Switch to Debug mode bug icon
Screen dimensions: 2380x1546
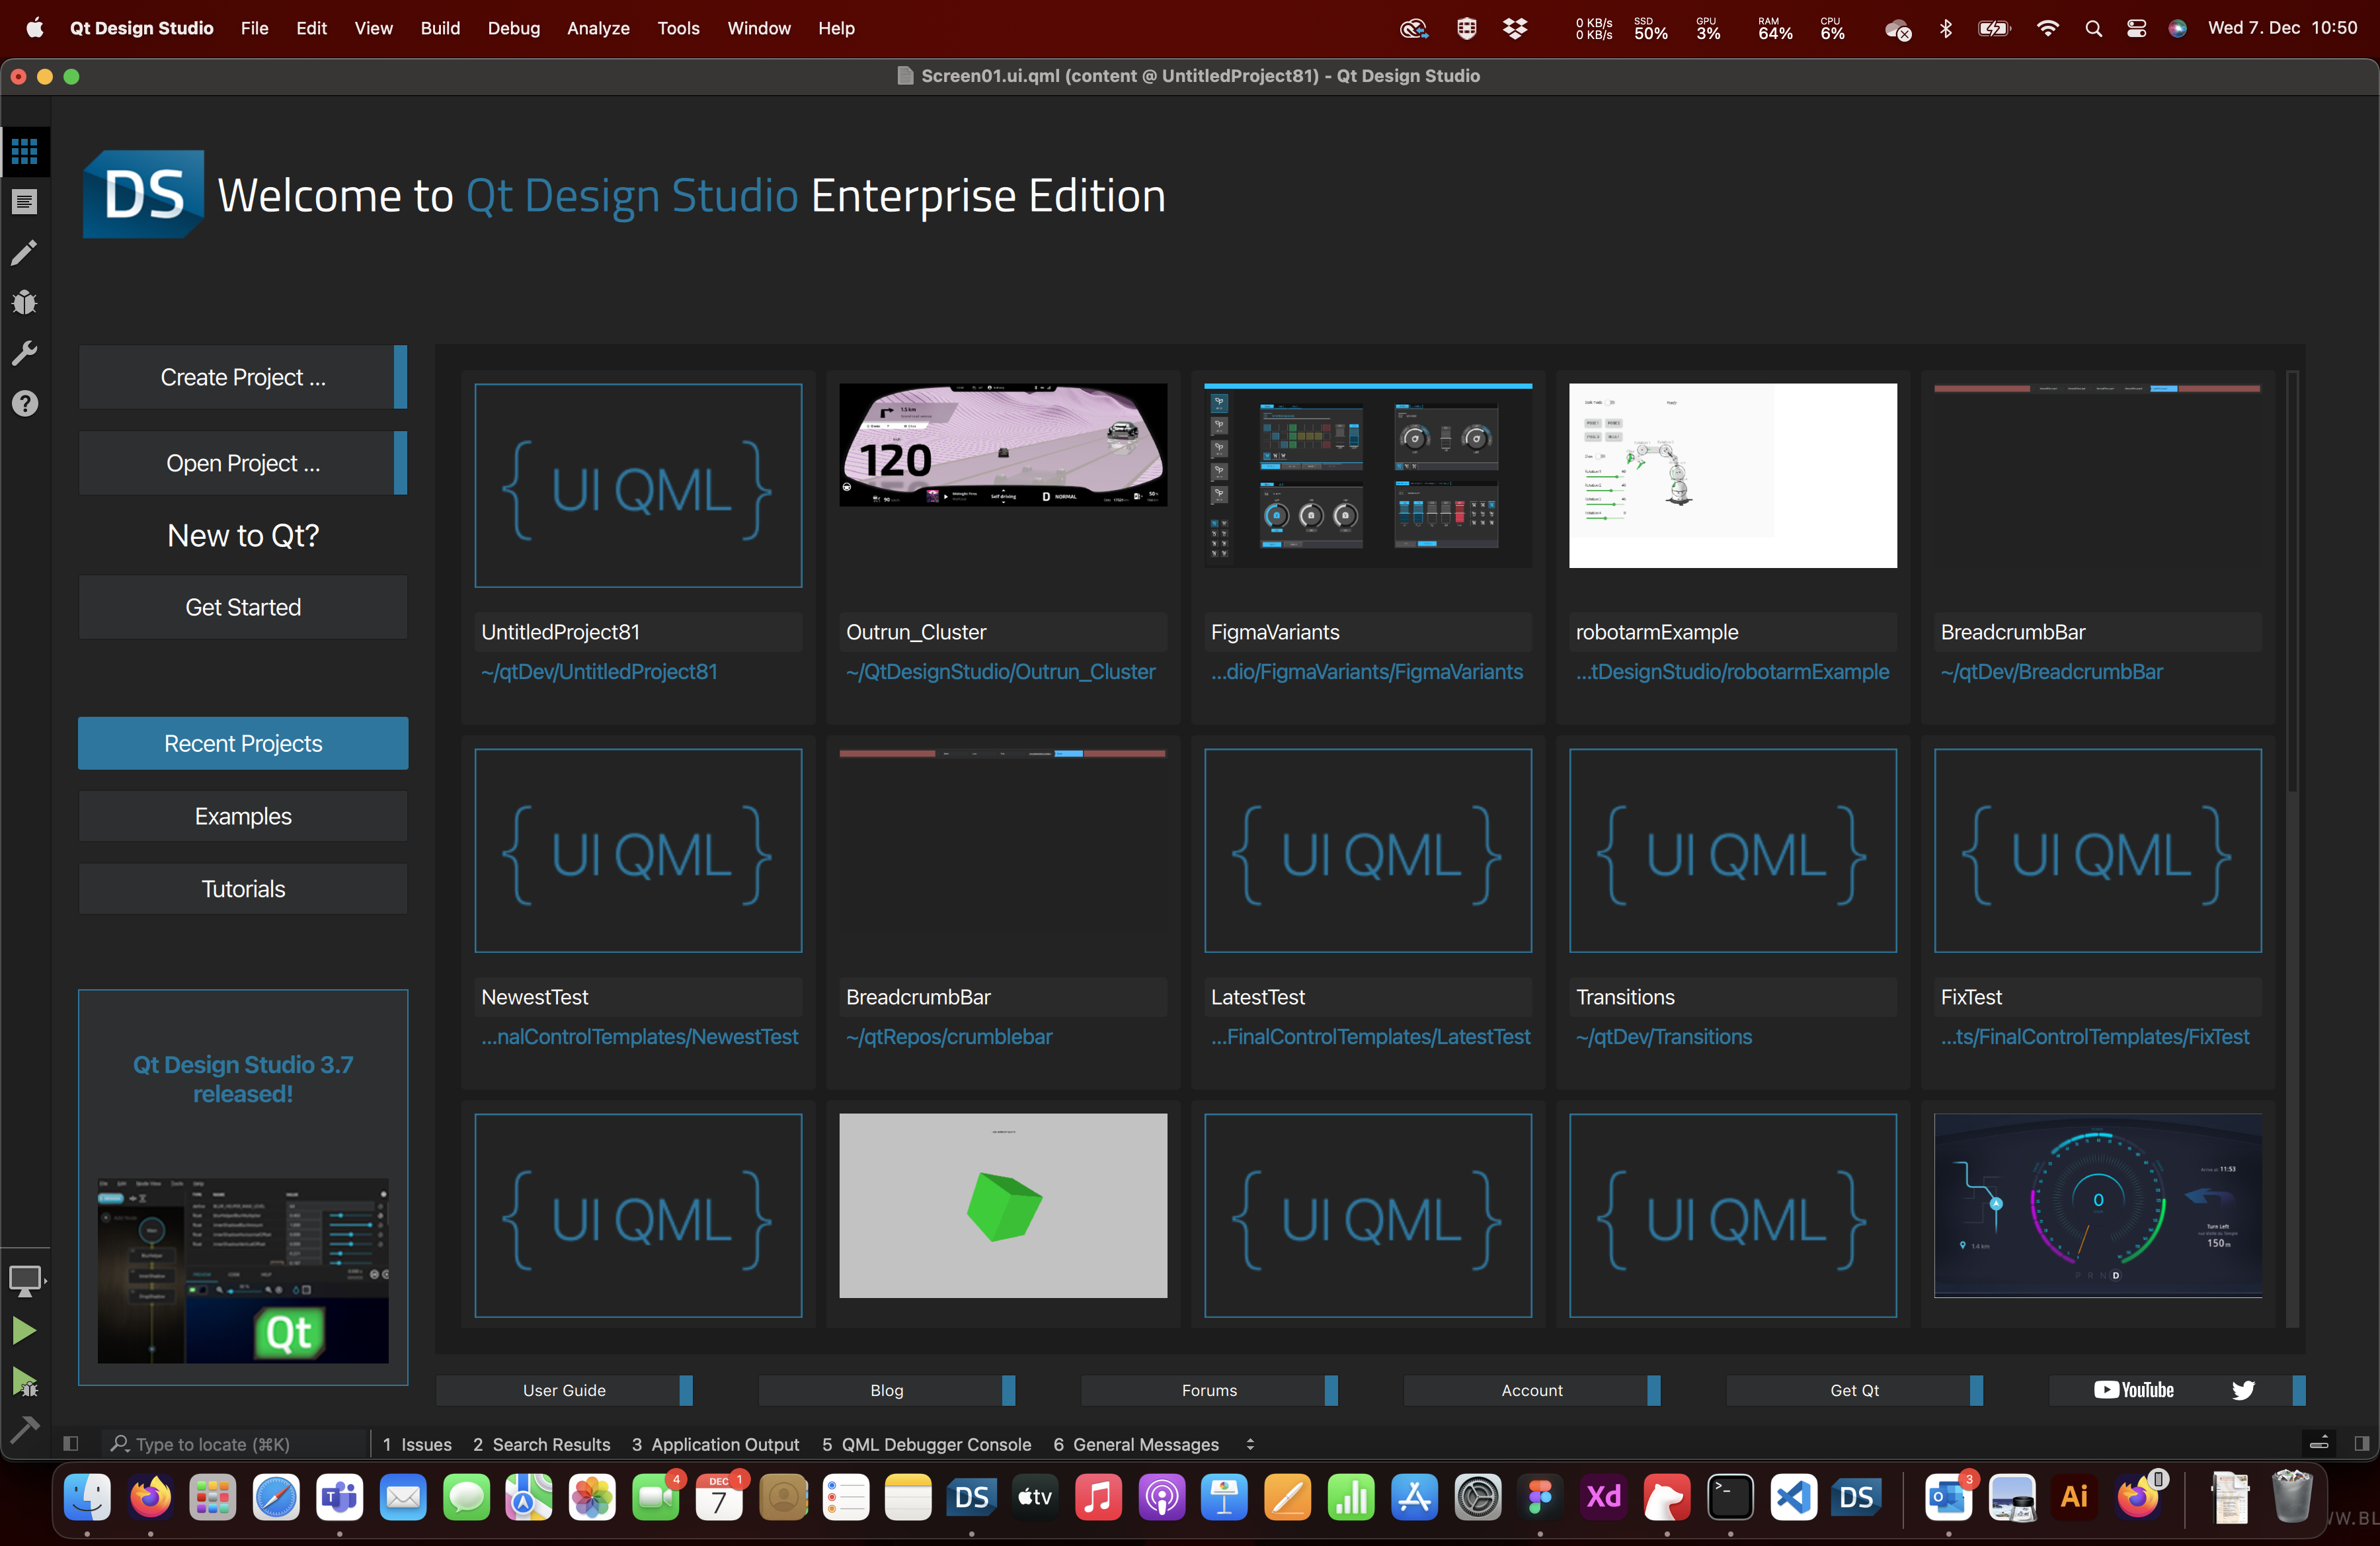[24, 302]
